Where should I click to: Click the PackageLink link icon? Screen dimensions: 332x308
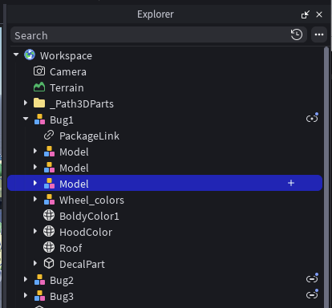tap(49, 136)
